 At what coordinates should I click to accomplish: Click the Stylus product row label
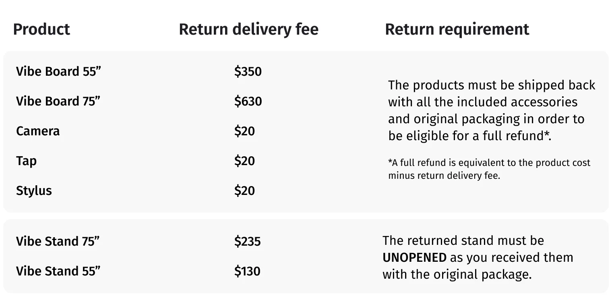(x=34, y=190)
